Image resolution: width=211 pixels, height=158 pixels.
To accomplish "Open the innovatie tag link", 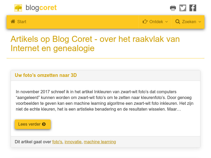I will (x=73, y=142).
